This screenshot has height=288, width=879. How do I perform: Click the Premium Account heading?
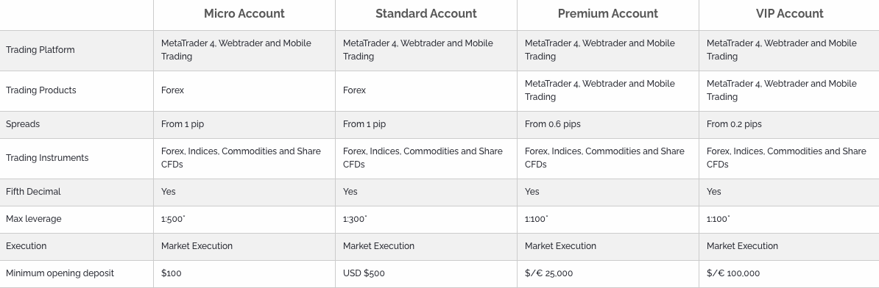[607, 14]
